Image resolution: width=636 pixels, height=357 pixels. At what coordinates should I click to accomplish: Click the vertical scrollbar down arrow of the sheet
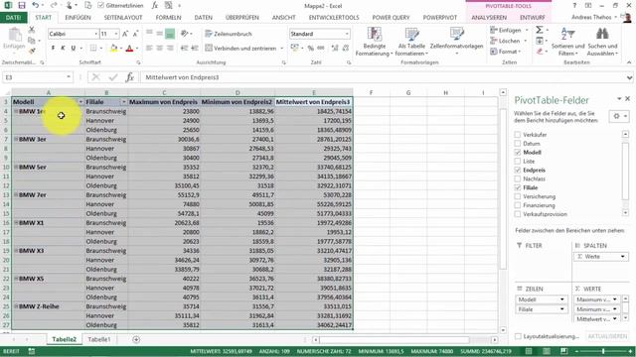[x=503, y=330]
